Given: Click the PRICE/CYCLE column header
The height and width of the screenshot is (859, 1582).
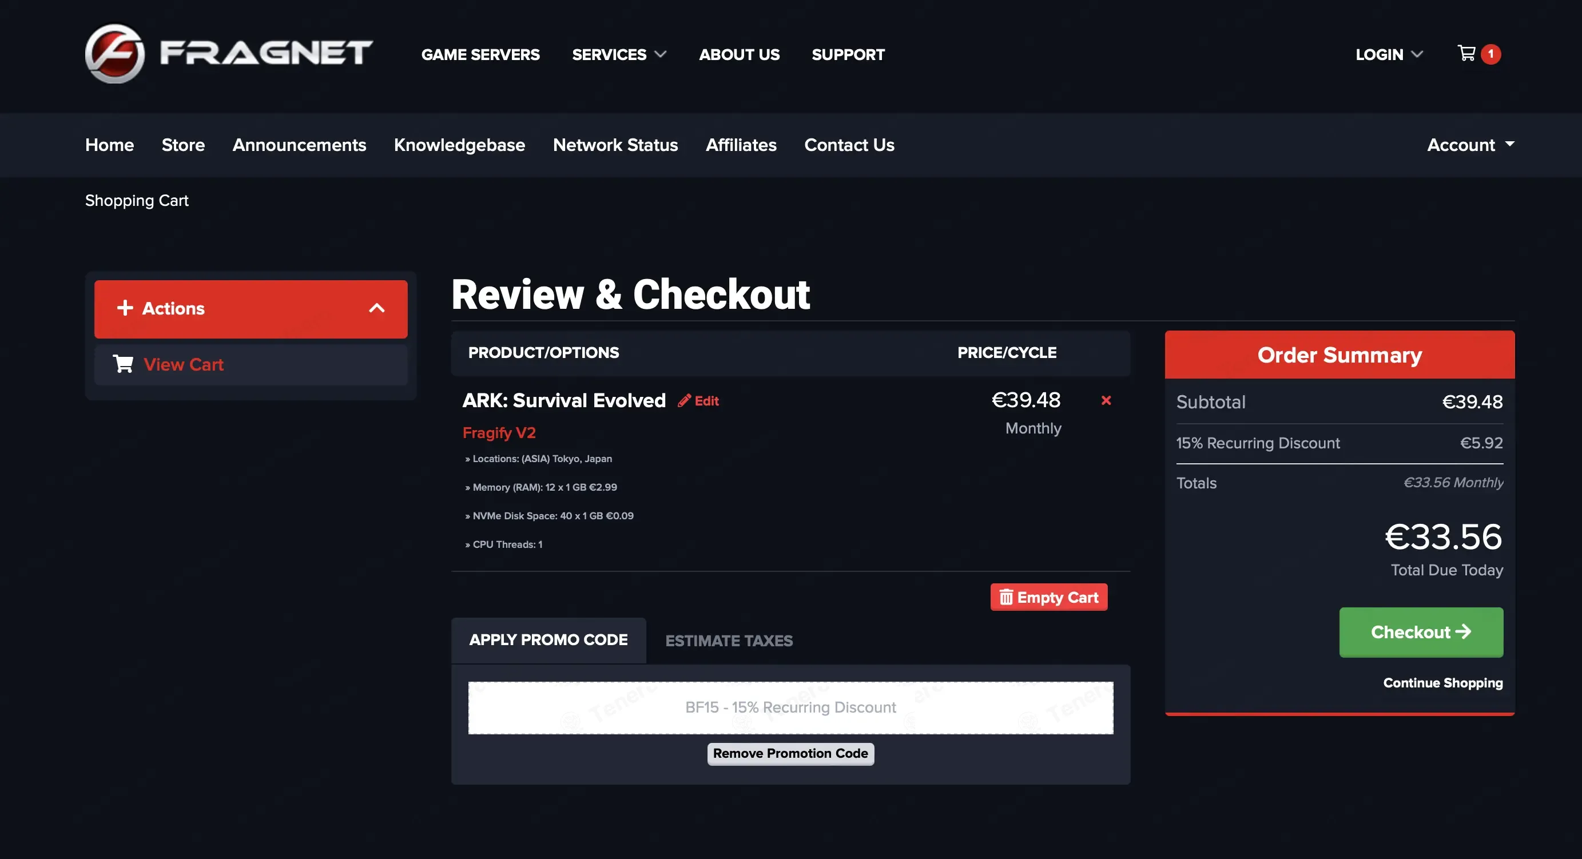Looking at the screenshot, I should click(1007, 352).
